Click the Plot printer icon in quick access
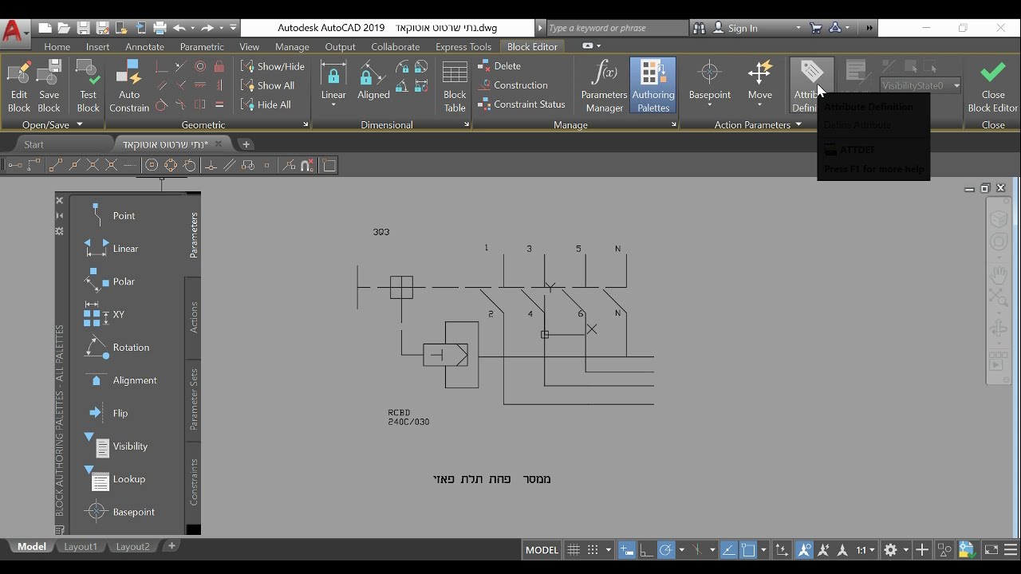The height and width of the screenshot is (574, 1021). point(160,28)
